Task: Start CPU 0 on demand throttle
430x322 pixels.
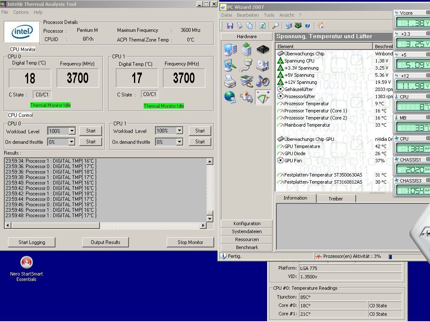Action: tap(91, 142)
